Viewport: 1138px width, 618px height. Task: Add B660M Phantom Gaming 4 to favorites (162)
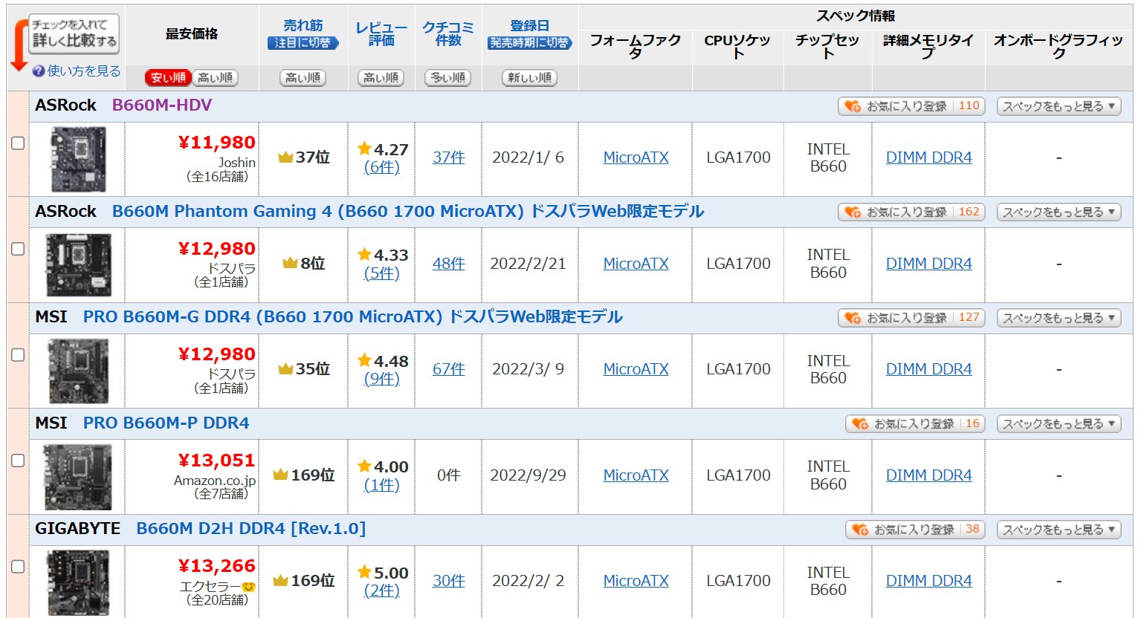911,212
